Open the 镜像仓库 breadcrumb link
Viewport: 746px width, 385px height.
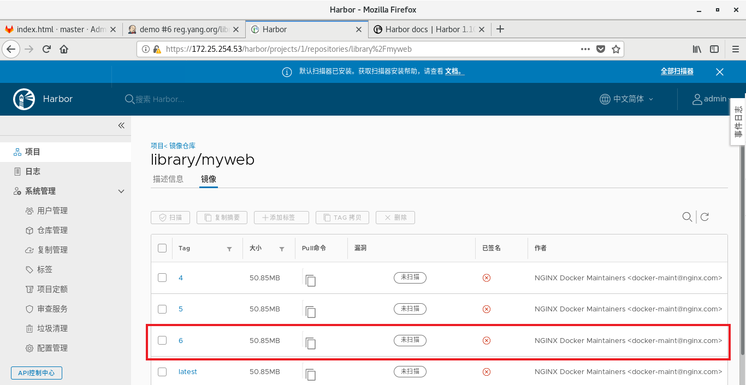[182, 146]
